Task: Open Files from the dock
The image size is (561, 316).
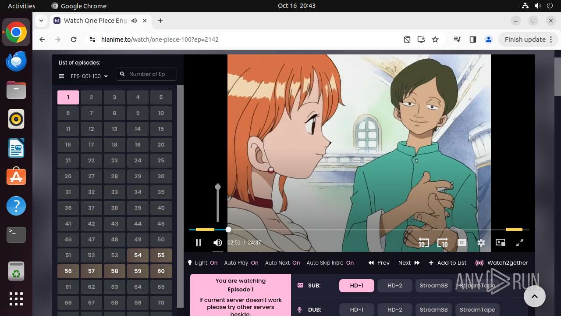Action: pos(16,90)
